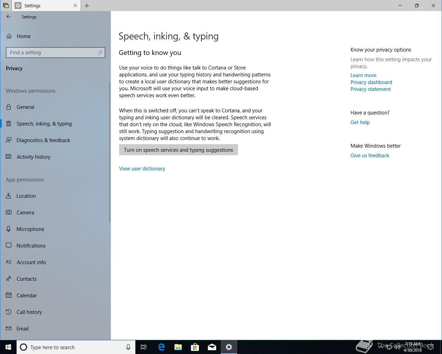This screenshot has height=354, width=442.
Task: Click the tab sets icon in the title bar
Action: (6, 6)
